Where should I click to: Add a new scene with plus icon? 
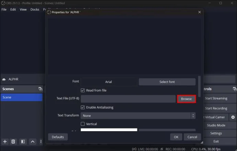tap(5, 141)
